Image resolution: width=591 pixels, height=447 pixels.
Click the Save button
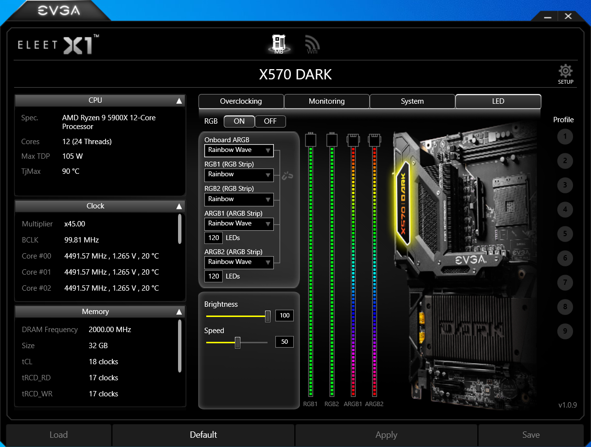(x=531, y=435)
